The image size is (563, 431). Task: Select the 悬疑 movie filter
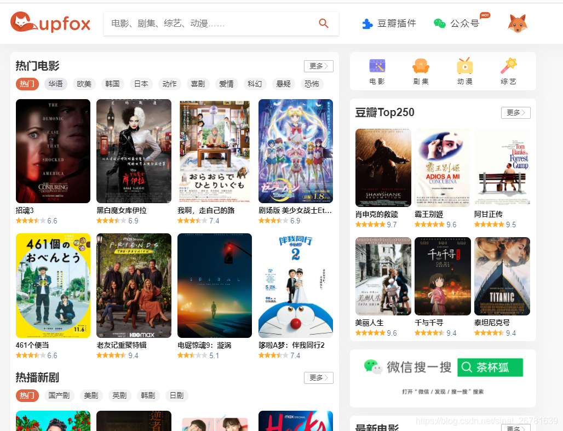tap(284, 84)
